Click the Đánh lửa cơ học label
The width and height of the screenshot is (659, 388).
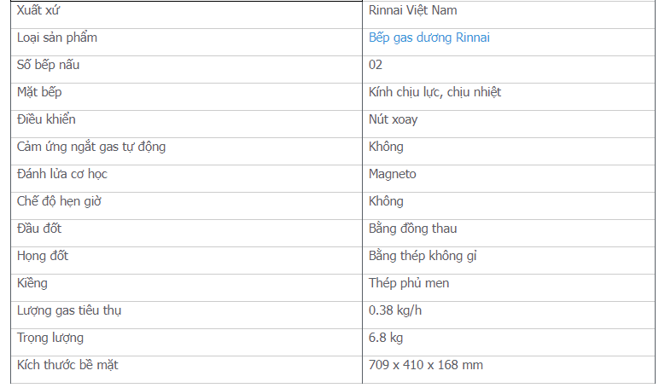point(62,174)
